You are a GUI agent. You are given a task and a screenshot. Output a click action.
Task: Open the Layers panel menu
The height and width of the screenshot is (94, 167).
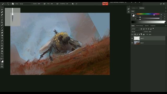tap(166, 26)
